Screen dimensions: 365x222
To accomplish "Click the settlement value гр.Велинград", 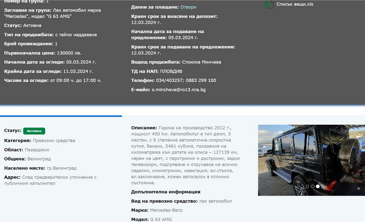I will [62, 168].
